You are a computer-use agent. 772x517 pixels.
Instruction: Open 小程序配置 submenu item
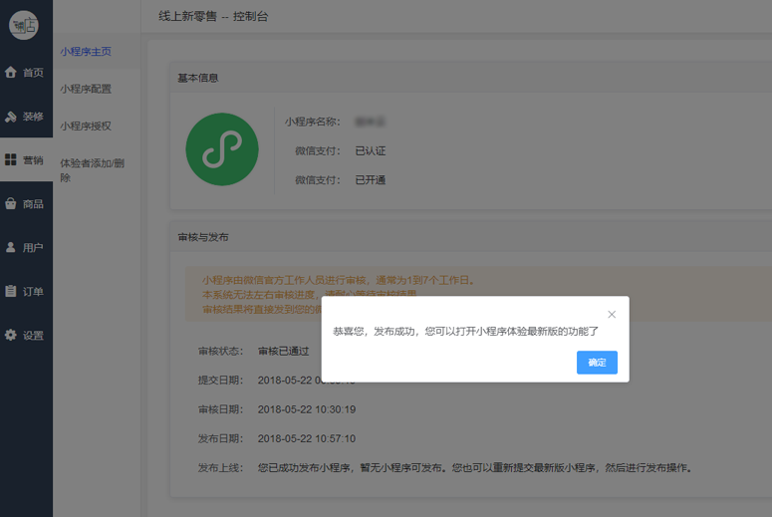point(86,89)
